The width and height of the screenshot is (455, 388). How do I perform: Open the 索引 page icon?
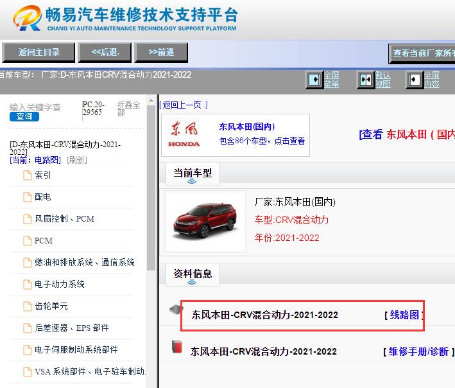coord(28,175)
